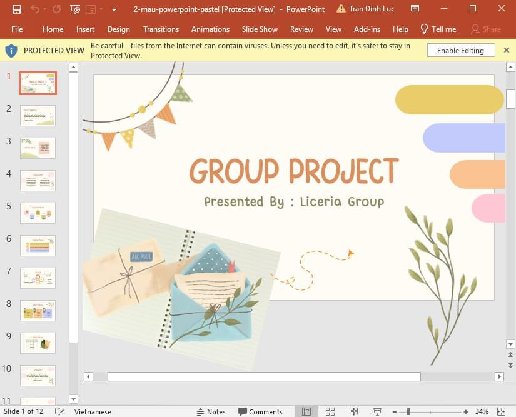
Task: Click the Save icon in title bar
Action: click(x=17, y=9)
